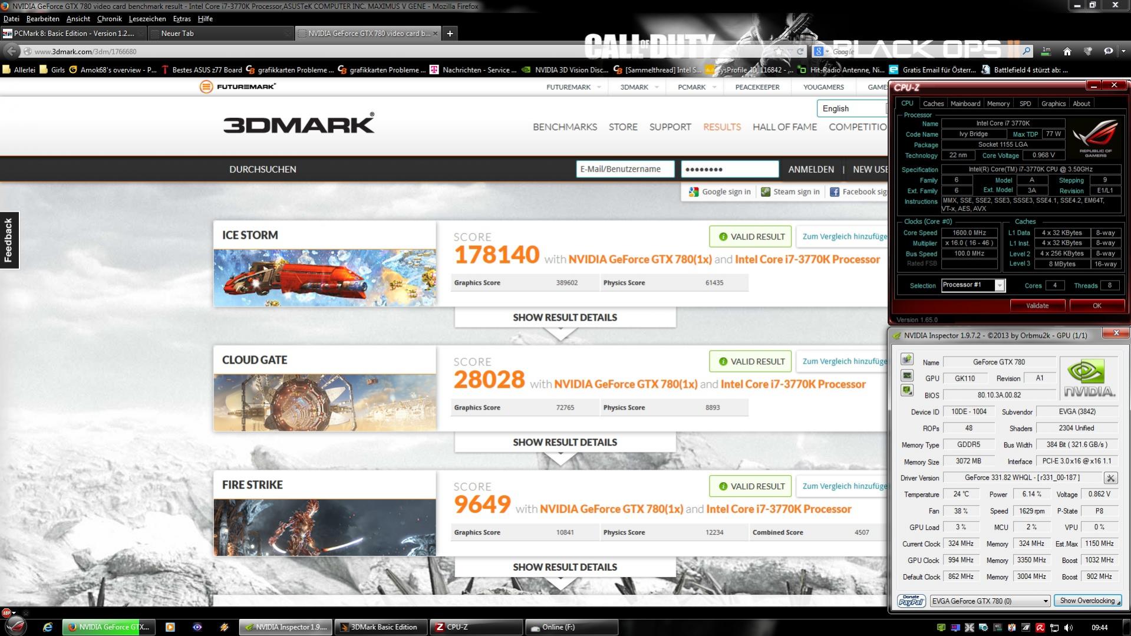Viewport: 1131px width, 636px height.
Task: Open driver profile settings wrench icon
Action: (1110, 478)
